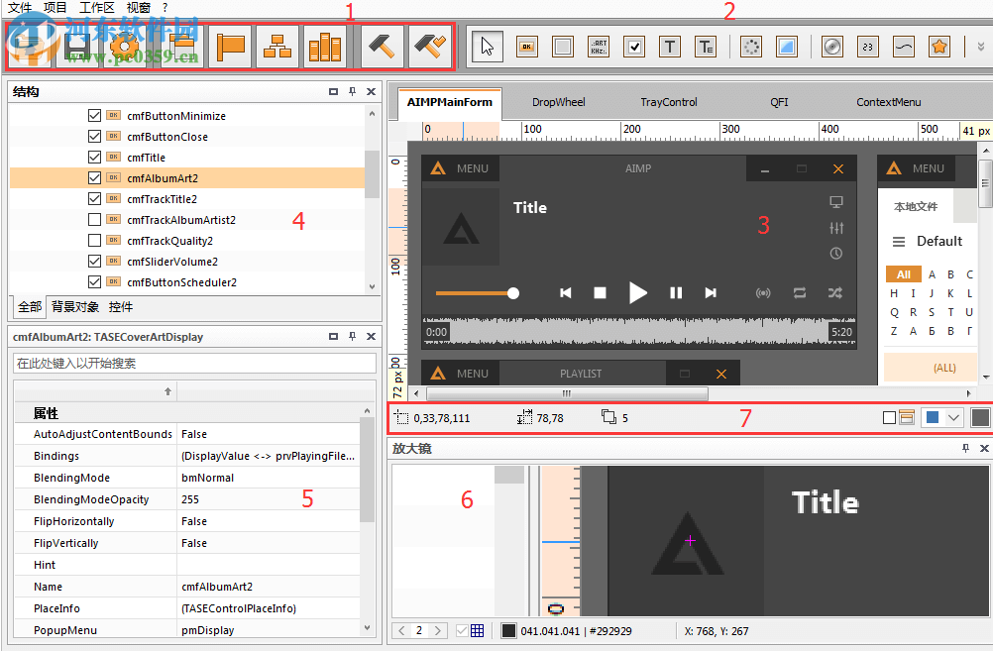Toggle the cmfTrackTitle2 checkbox
993x651 pixels.
click(94, 199)
